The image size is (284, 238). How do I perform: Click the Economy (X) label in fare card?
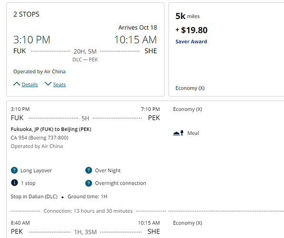190,88
